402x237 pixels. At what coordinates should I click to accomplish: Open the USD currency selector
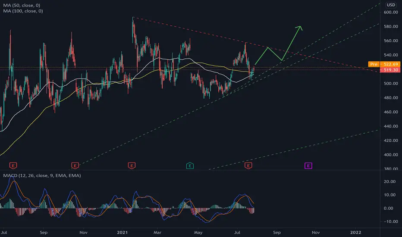pos(391,5)
